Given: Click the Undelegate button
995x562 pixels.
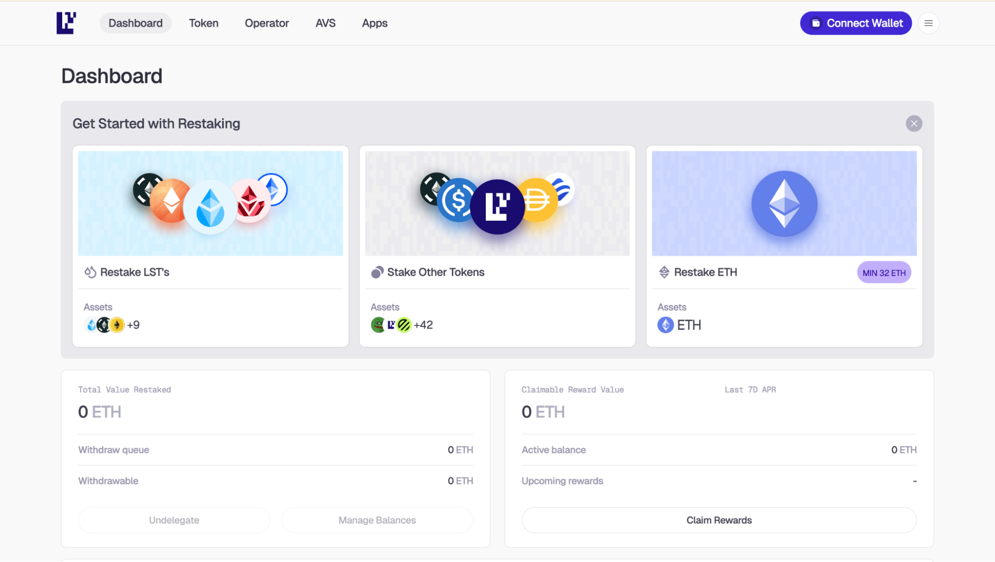Looking at the screenshot, I should pos(174,520).
